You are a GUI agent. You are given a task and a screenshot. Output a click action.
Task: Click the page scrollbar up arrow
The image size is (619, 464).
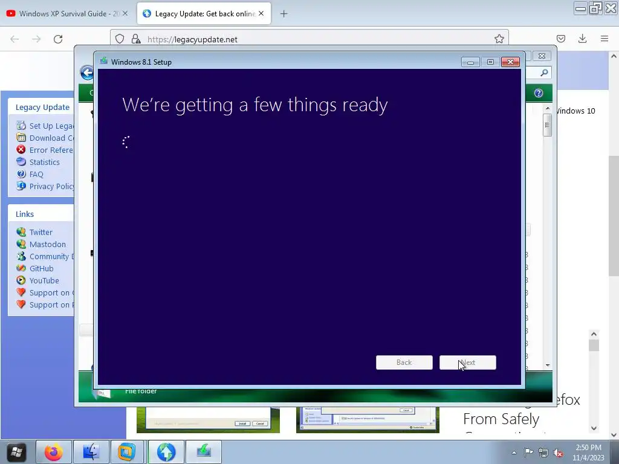pyautogui.click(x=614, y=56)
